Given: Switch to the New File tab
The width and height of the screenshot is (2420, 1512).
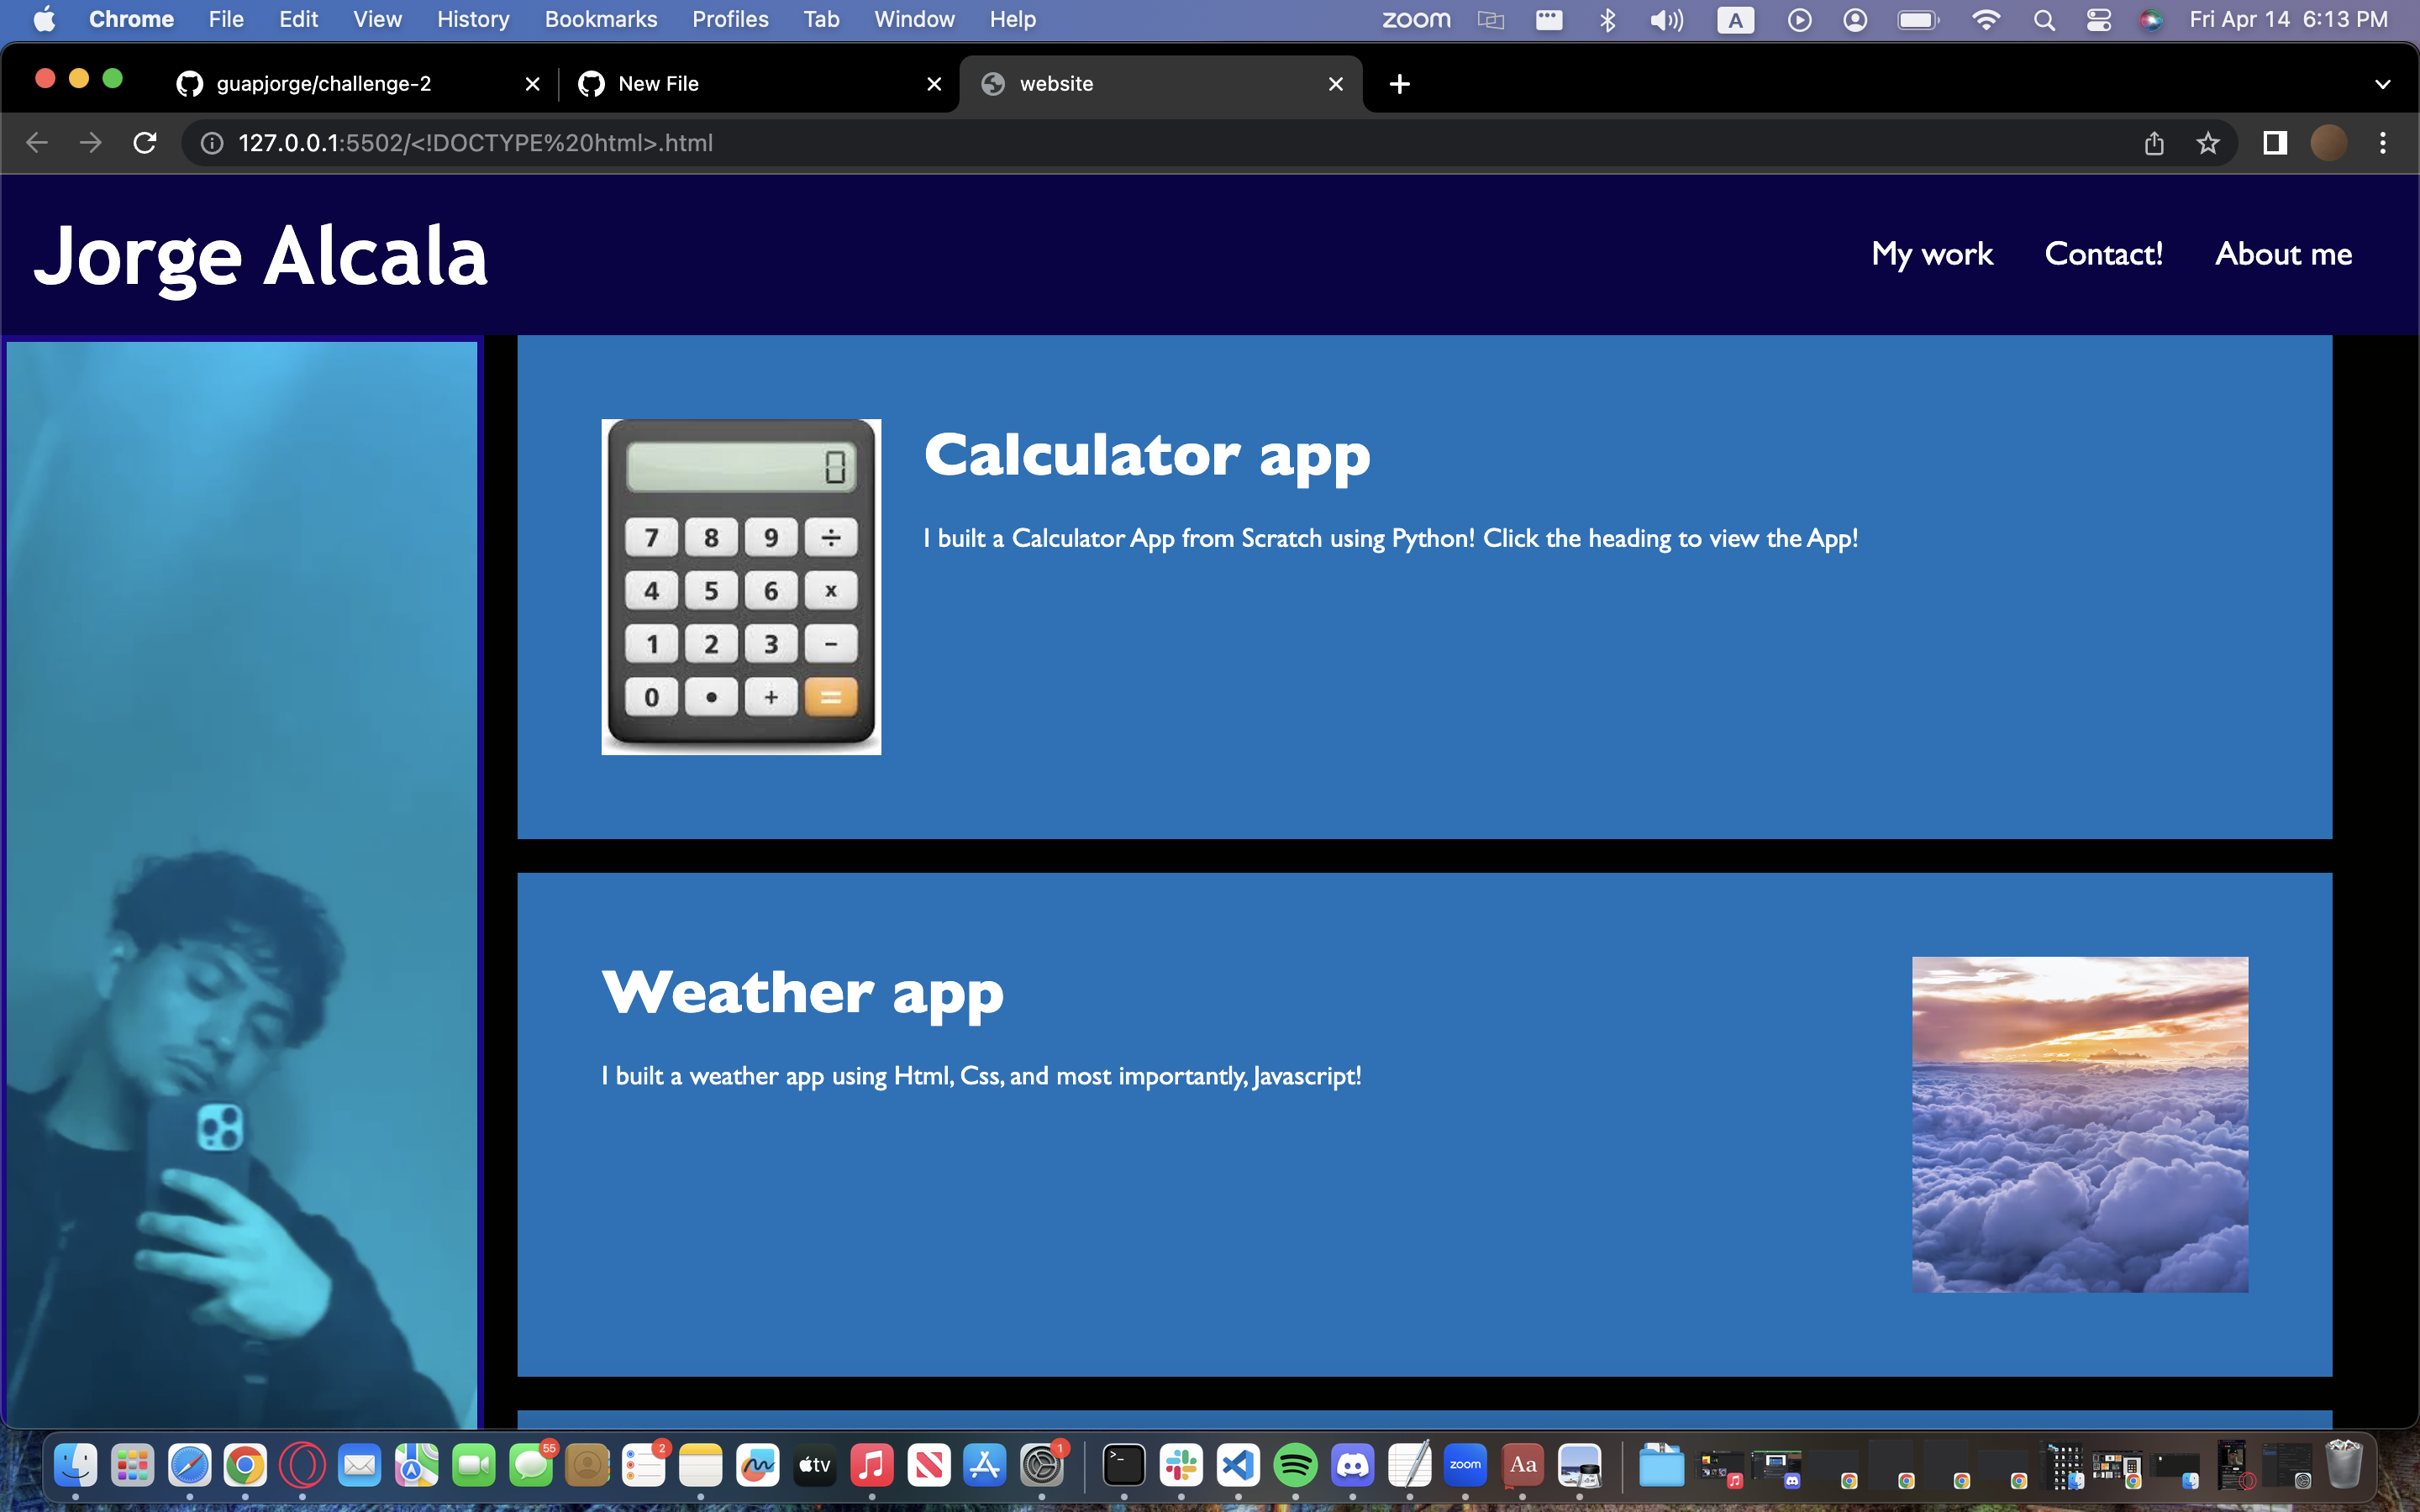Looking at the screenshot, I should [658, 84].
